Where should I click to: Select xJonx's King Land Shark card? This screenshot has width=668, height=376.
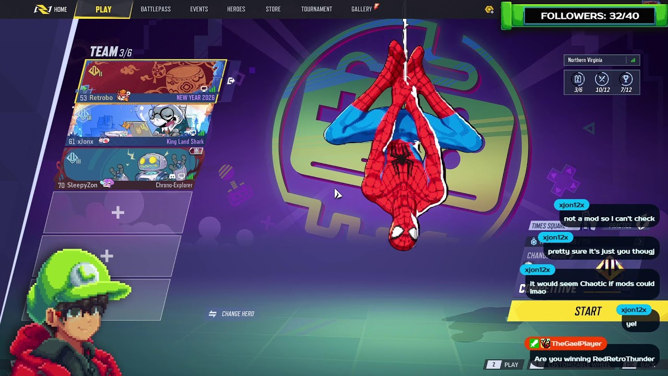140,124
